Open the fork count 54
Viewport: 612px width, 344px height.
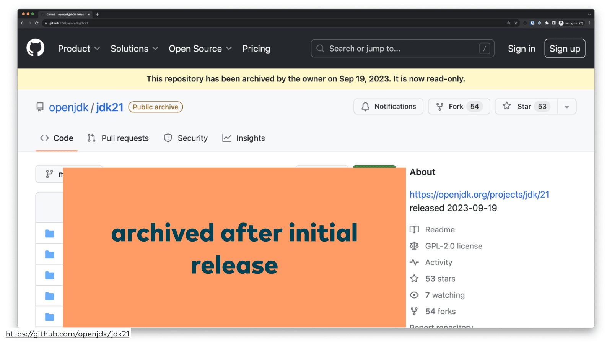(x=475, y=107)
